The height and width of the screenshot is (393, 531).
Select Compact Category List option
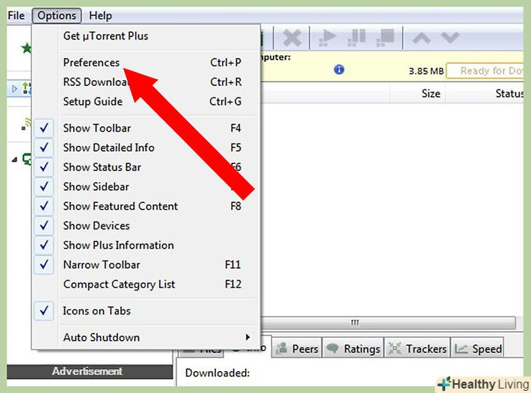point(147,284)
